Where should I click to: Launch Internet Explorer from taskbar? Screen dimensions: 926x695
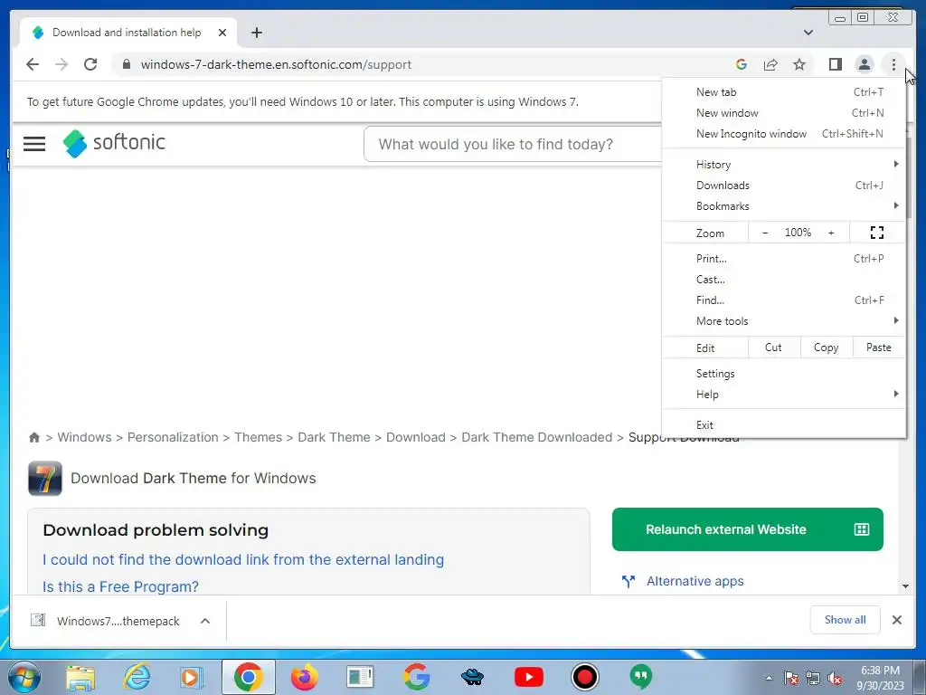(137, 677)
